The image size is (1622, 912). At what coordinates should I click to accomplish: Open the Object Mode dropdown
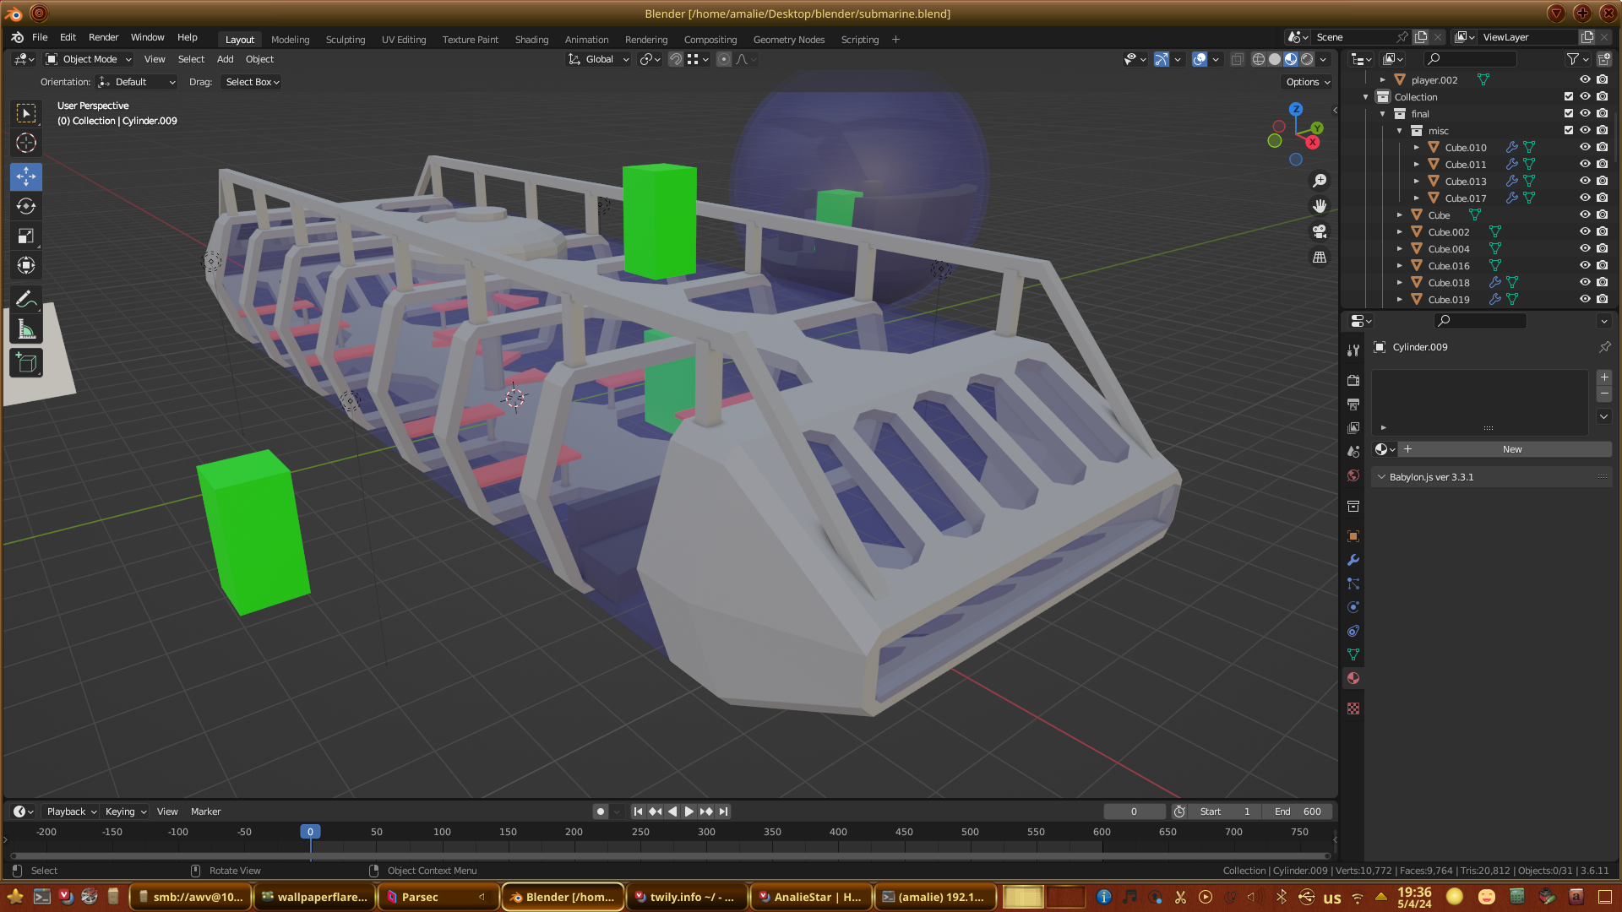pyautogui.click(x=89, y=59)
